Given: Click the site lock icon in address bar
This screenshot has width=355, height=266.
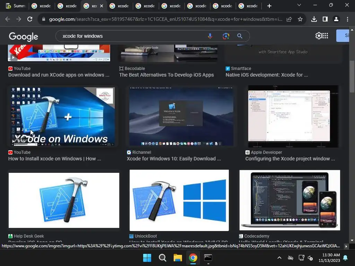Looking at the screenshot, I should coord(44,19).
